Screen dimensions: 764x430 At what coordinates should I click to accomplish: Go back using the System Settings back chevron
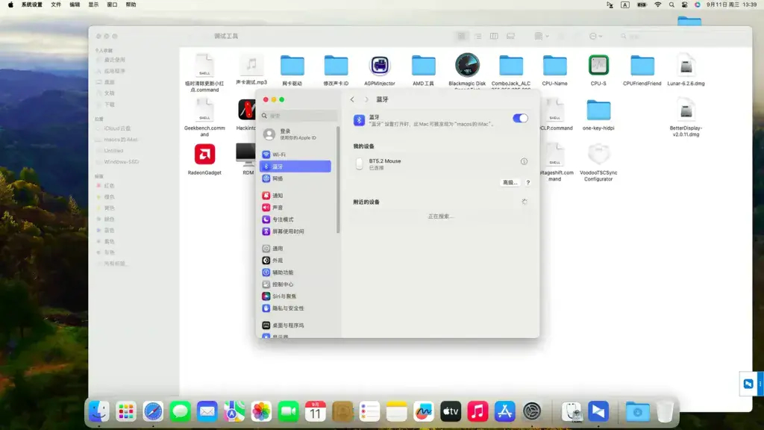352,99
